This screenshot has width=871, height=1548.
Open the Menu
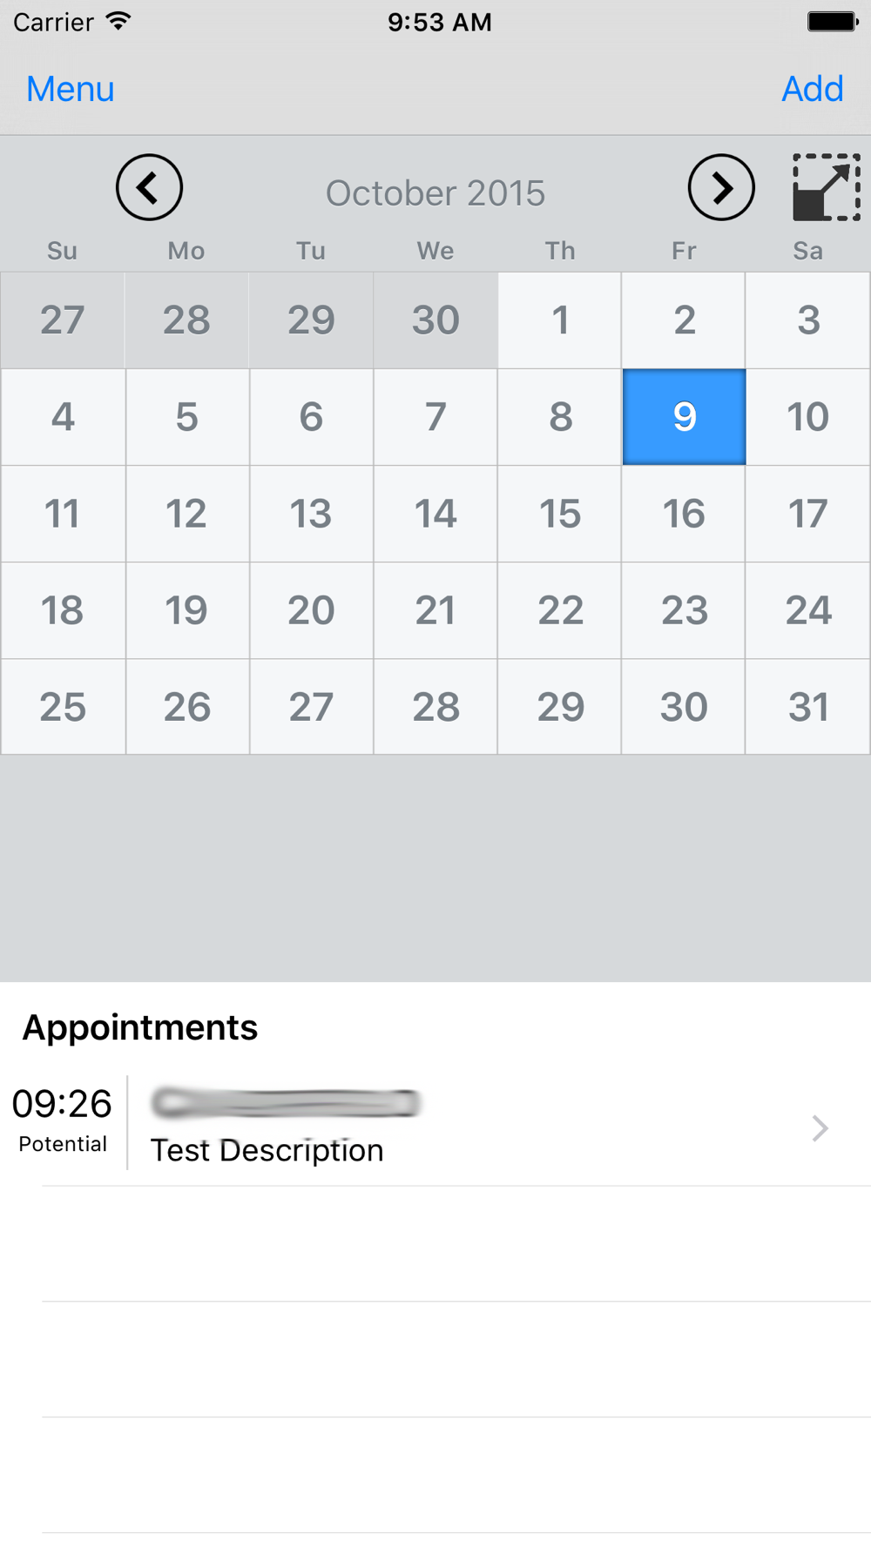pyautogui.click(x=71, y=89)
